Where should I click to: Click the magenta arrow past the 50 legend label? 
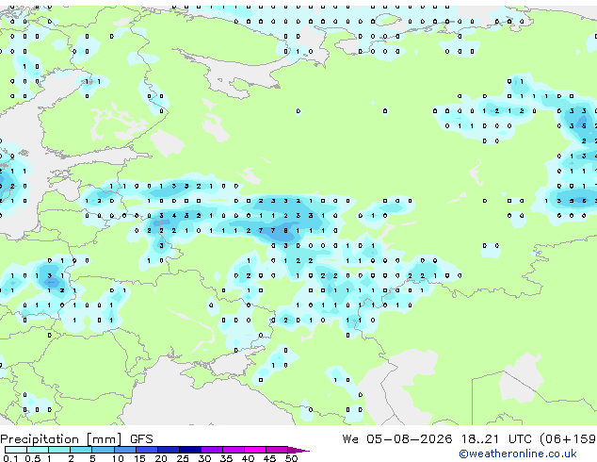298,450
